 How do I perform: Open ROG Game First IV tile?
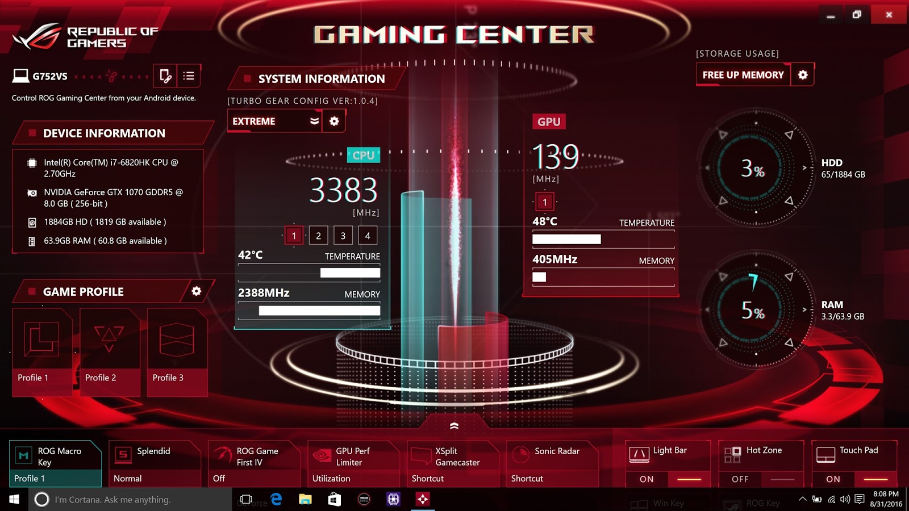(254, 464)
